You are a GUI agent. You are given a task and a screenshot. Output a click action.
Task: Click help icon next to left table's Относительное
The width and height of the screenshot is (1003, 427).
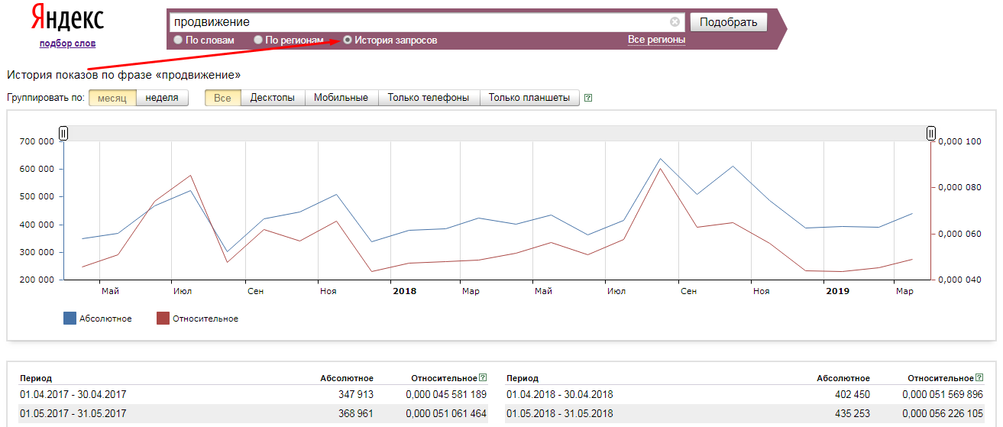coord(483,378)
